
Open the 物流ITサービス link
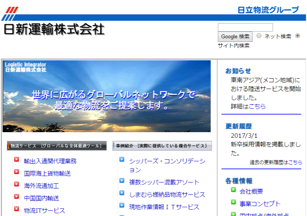tap(44, 210)
